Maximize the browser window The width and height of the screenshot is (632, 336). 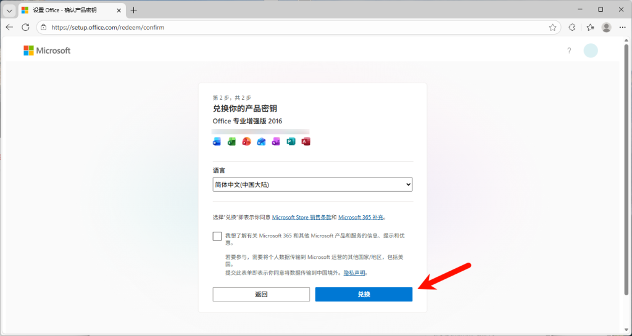(601, 10)
